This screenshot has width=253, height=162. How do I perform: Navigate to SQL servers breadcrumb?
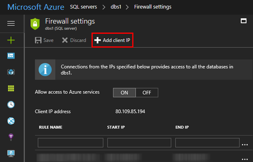click(x=83, y=7)
